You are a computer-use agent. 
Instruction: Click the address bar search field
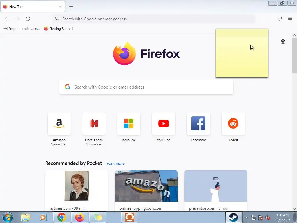(154, 19)
